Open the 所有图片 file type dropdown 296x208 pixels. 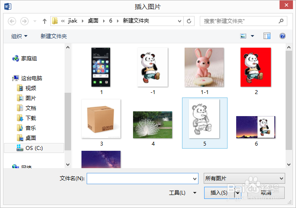[x=244, y=179]
